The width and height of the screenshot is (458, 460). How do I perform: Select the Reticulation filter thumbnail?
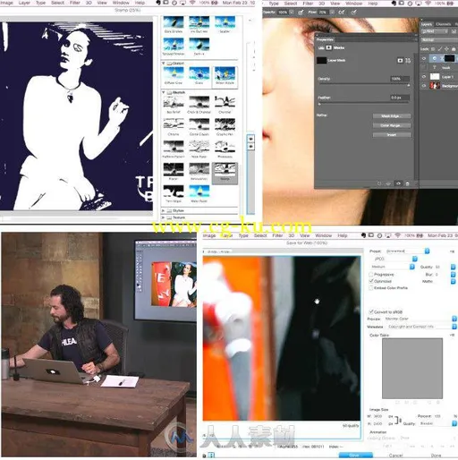tap(199, 169)
